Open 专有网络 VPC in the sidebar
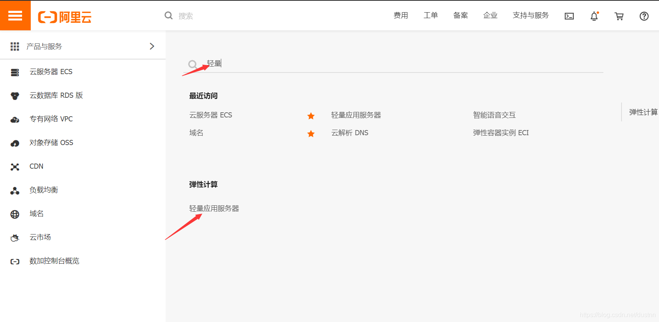The width and height of the screenshot is (659, 322). 51,119
